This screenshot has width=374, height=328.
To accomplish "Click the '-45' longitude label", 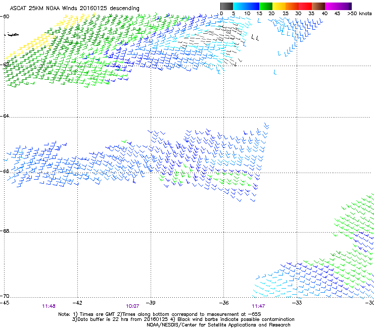I will (x=5, y=303).
